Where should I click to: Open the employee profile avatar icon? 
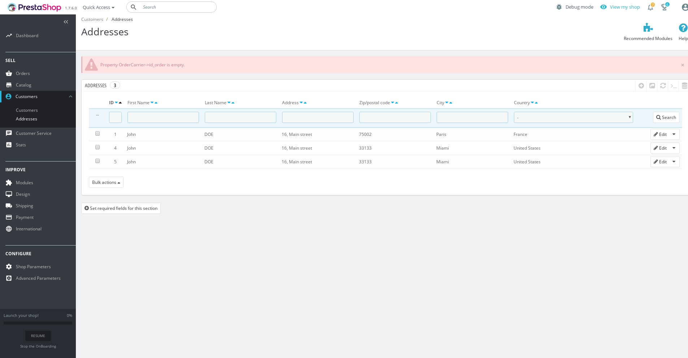(x=685, y=7)
